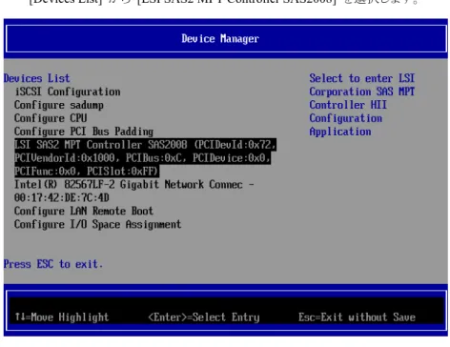
Task: Click the Controller HII help text
Action: (348, 105)
